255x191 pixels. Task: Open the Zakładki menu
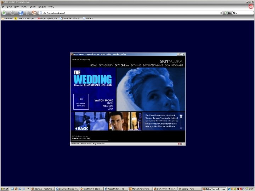pyautogui.click(x=32, y=7)
